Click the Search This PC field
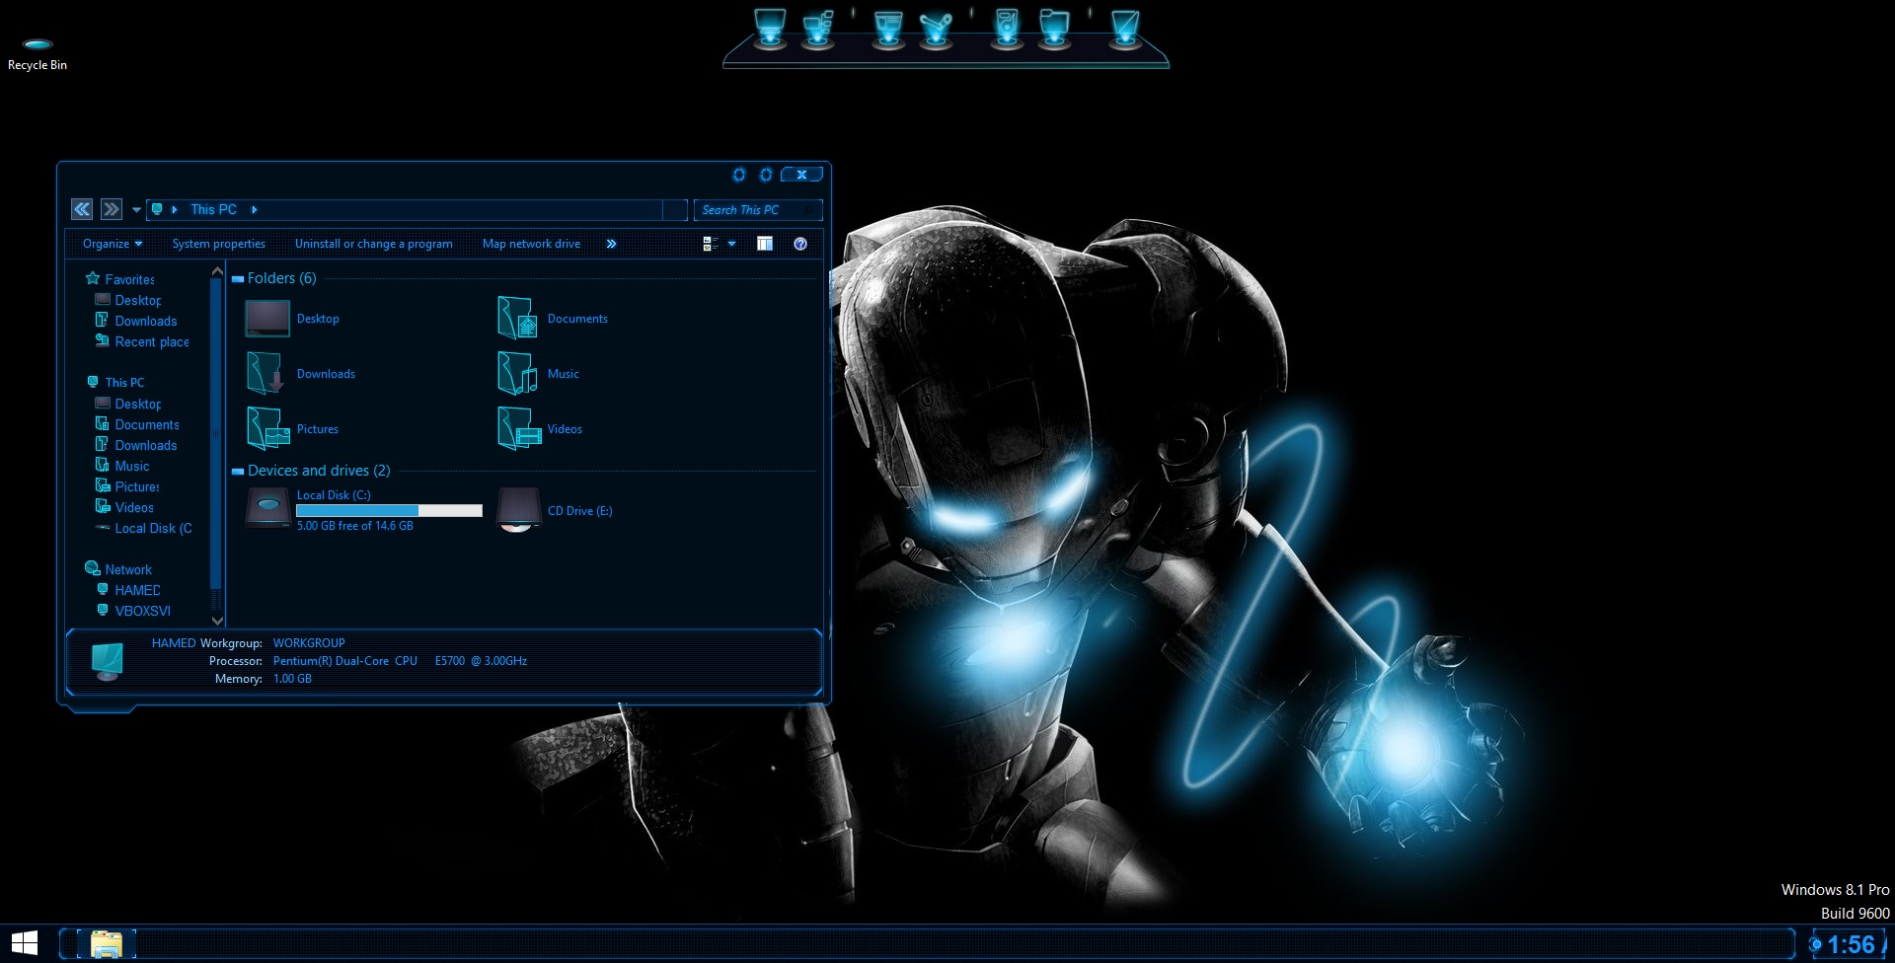 (750, 210)
